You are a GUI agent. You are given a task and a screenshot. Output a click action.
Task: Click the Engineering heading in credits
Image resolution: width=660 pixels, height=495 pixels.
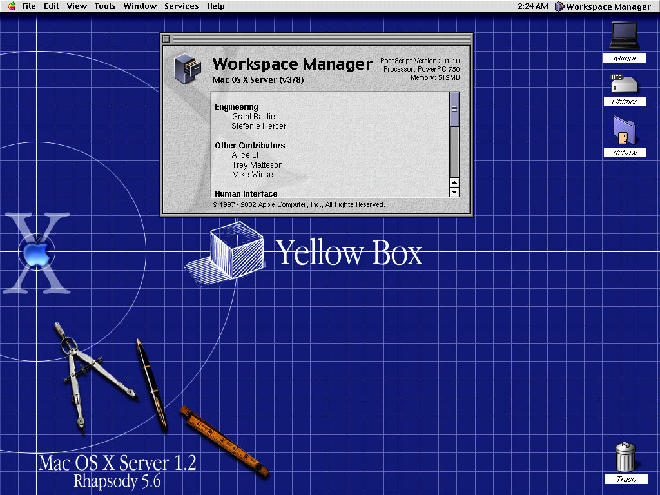[237, 107]
